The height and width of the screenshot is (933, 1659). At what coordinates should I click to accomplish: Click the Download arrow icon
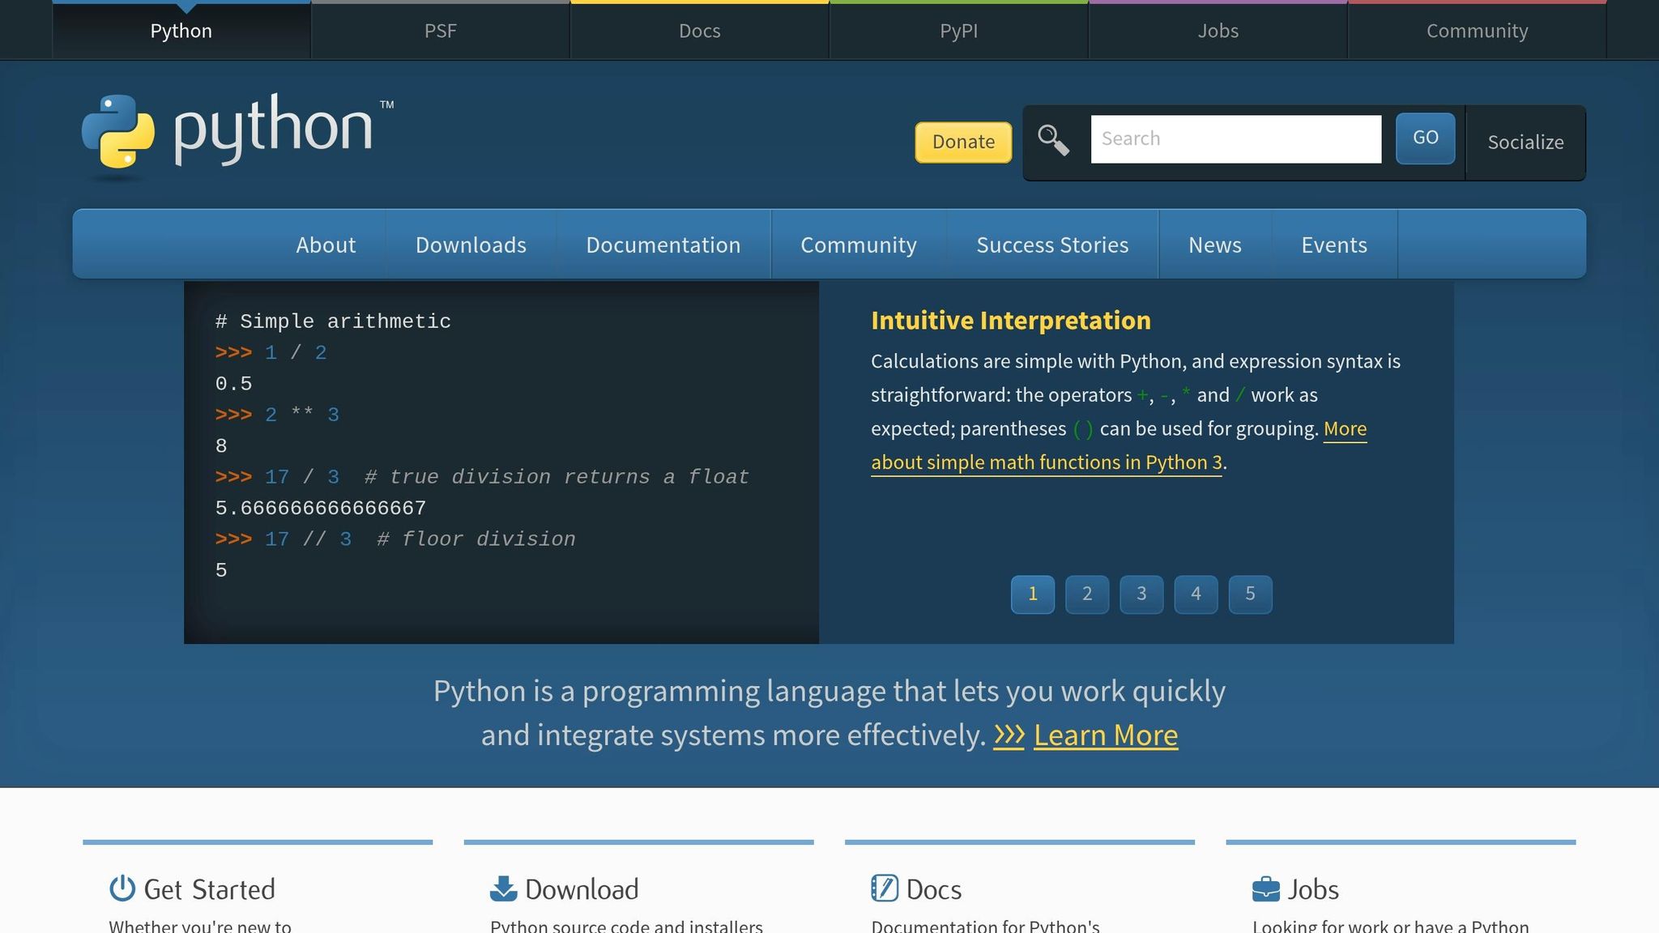pos(504,888)
